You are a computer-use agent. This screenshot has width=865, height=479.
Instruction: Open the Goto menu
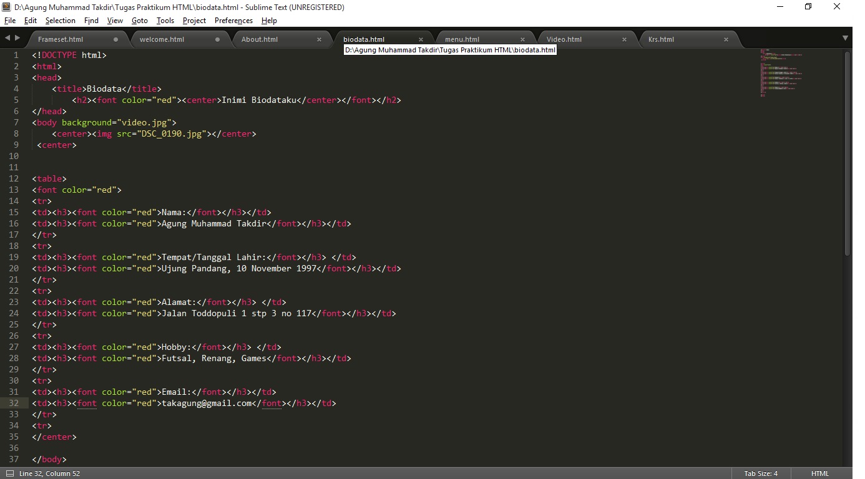[x=139, y=21]
